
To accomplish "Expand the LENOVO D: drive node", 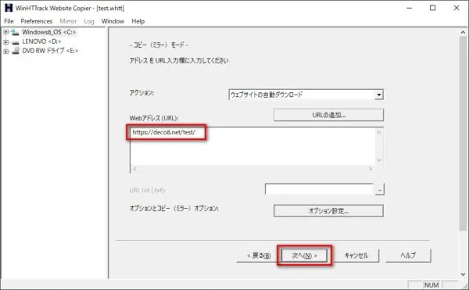I will point(5,42).
